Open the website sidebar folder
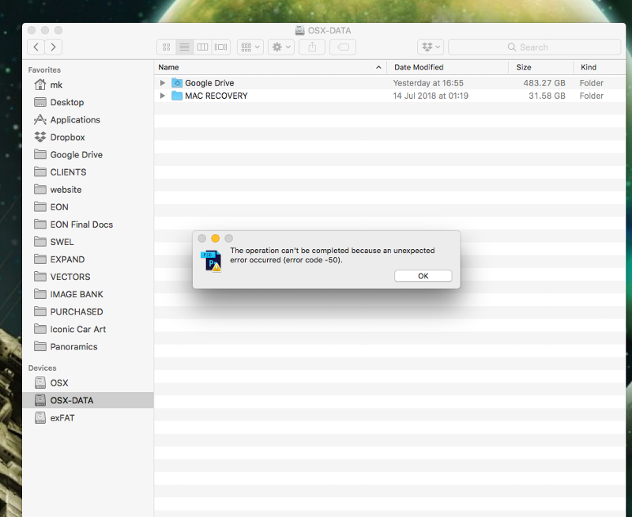The width and height of the screenshot is (632, 517). pos(88,190)
